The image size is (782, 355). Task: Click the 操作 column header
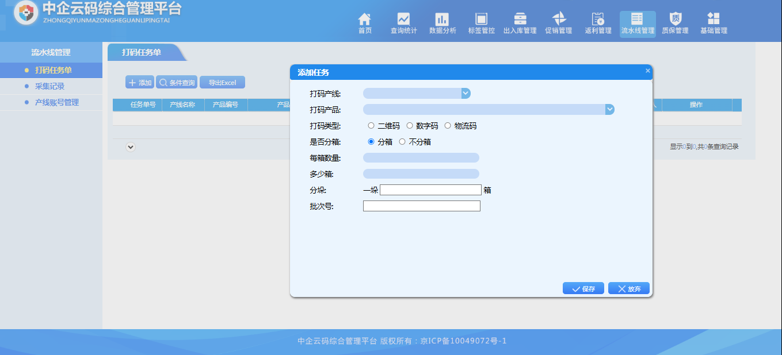tap(696, 105)
